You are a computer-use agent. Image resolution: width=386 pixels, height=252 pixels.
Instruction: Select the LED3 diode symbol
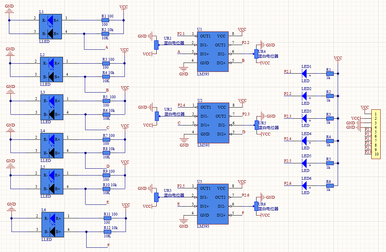pyautogui.click(x=304, y=118)
